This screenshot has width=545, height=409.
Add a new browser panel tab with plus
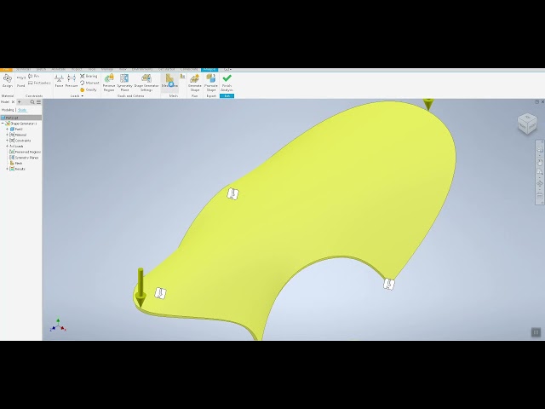click(20, 102)
